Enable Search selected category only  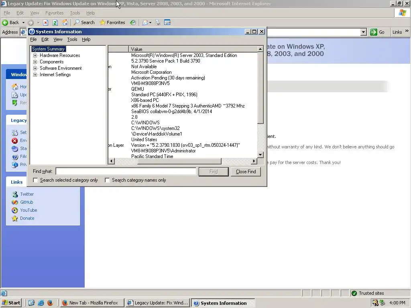(x=35, y=180)
